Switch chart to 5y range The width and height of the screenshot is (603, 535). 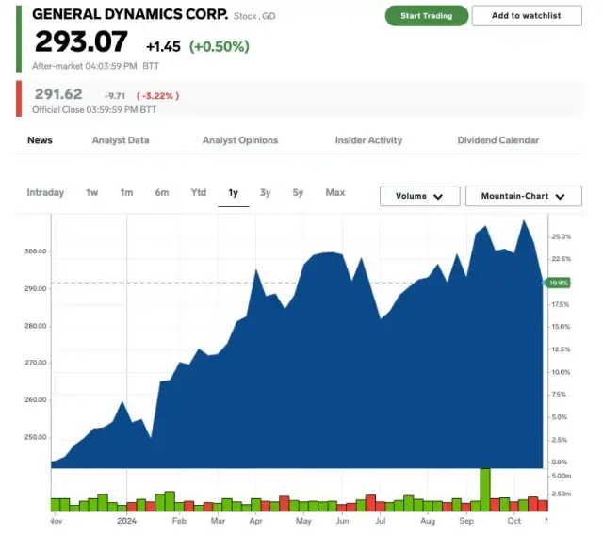pyautogui.click(x=298, y=193)
